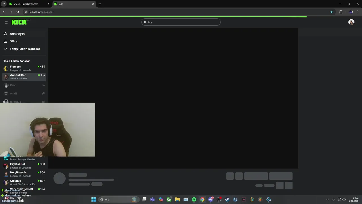Viewport: 362px width, 204px height.
Task: Click the webcam overlay thumbnail
Action: 48,129
